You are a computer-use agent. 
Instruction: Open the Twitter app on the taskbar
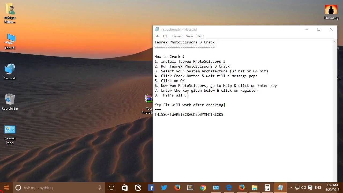(164, 188)
